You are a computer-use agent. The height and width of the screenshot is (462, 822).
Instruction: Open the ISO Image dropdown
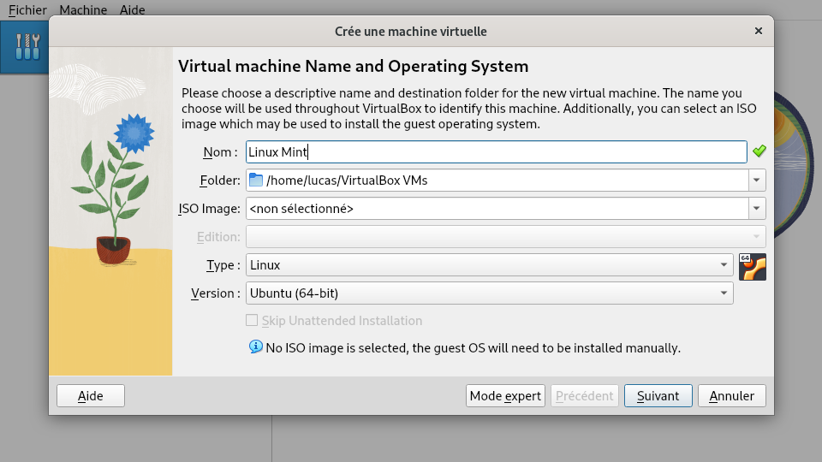click(756, 209)
